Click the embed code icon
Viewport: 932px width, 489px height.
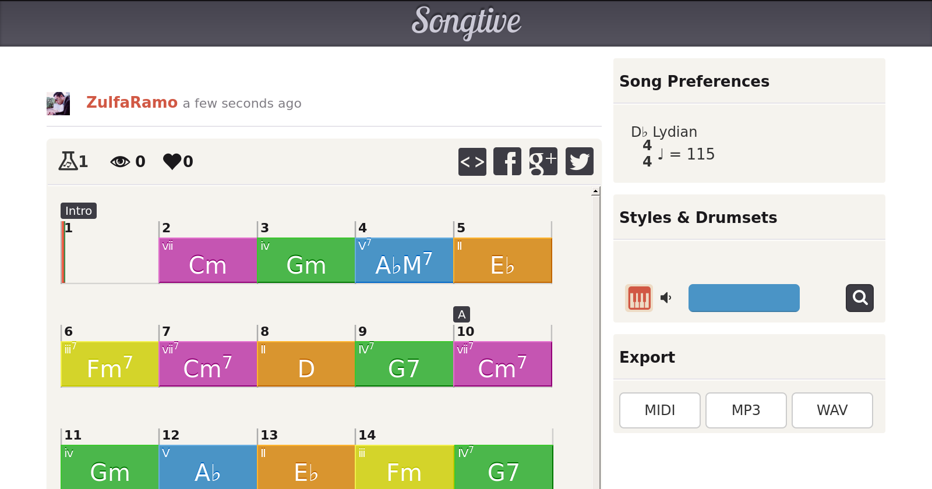point(472,161)
